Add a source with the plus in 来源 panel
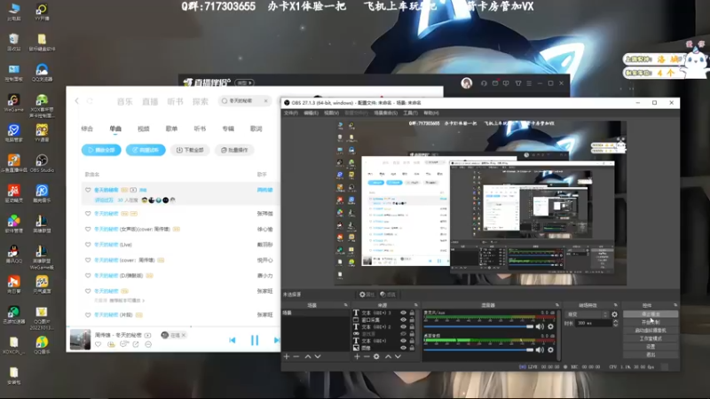Image resolution: width=710 pixels, height=399 pixels. click(x=357, y=356)
